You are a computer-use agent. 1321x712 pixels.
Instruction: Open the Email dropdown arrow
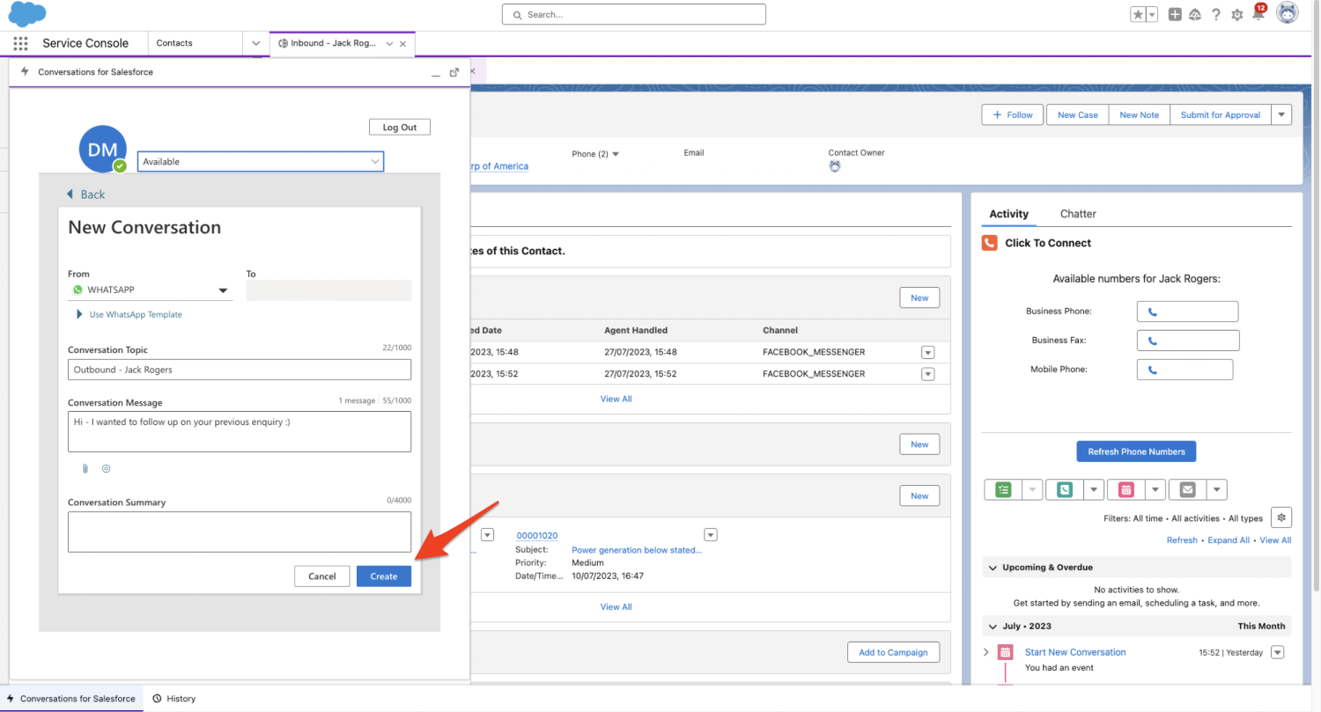(1216, 490)
